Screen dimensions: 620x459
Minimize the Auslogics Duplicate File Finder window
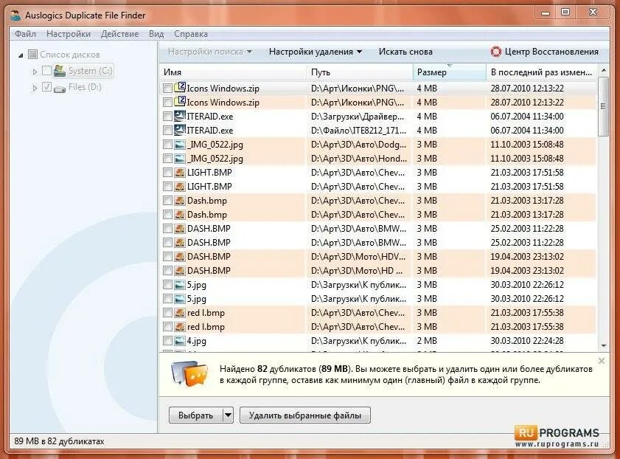[x=546, y=13]
